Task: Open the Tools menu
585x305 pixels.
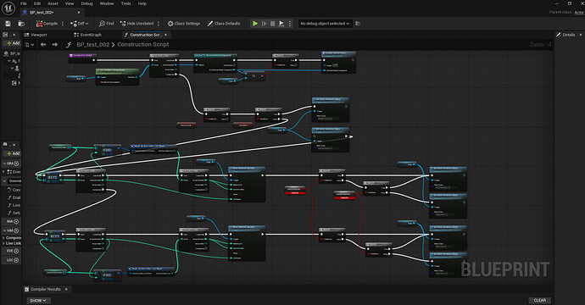Action: tap(125, 3)
